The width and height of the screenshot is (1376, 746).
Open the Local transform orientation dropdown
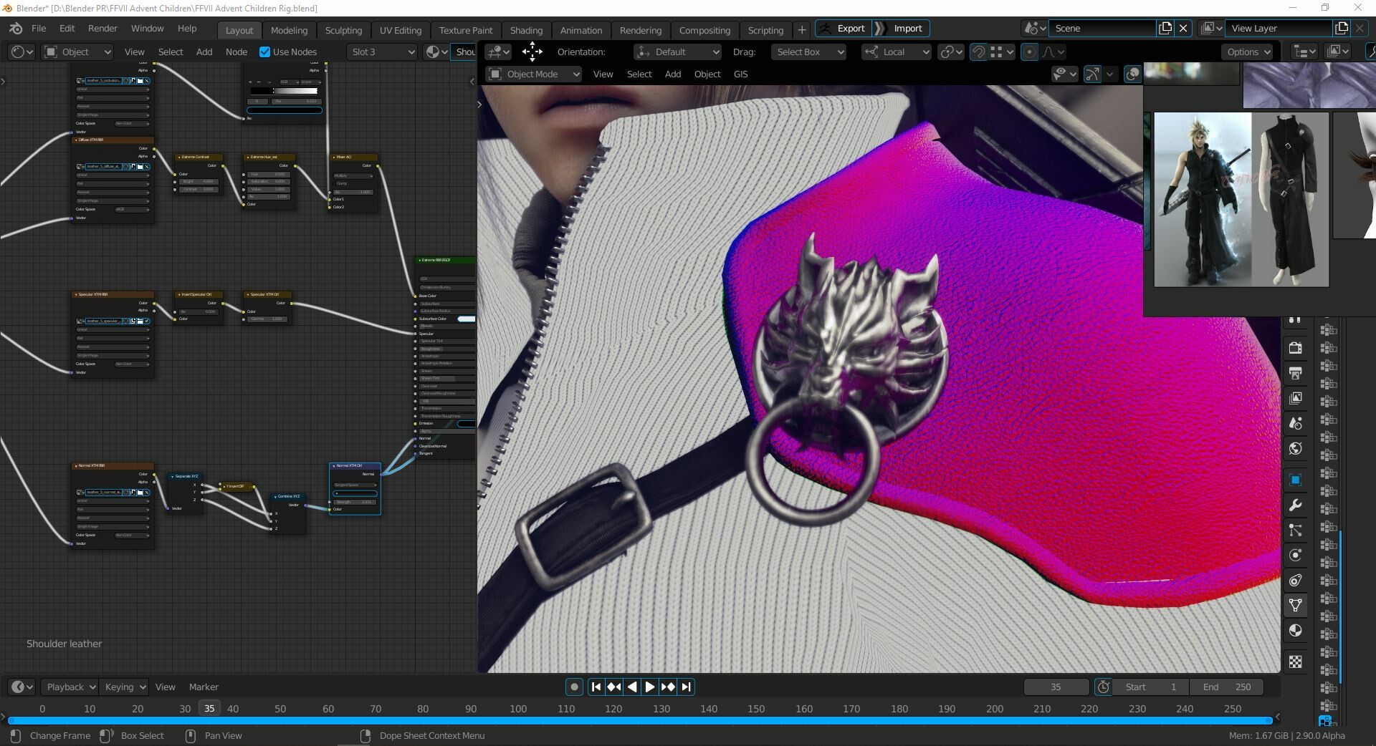(x=897, y=52)
